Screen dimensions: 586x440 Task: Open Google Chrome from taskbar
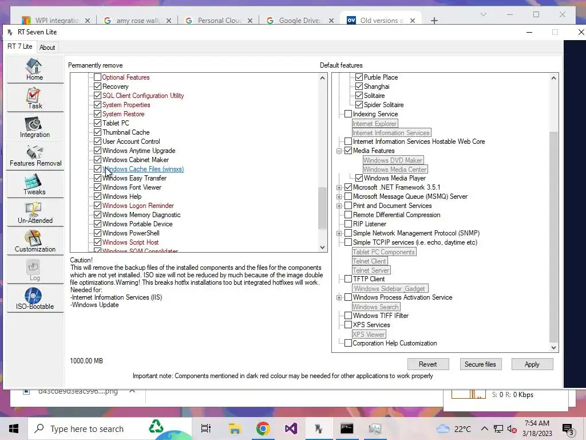click(x=263, y=429)
